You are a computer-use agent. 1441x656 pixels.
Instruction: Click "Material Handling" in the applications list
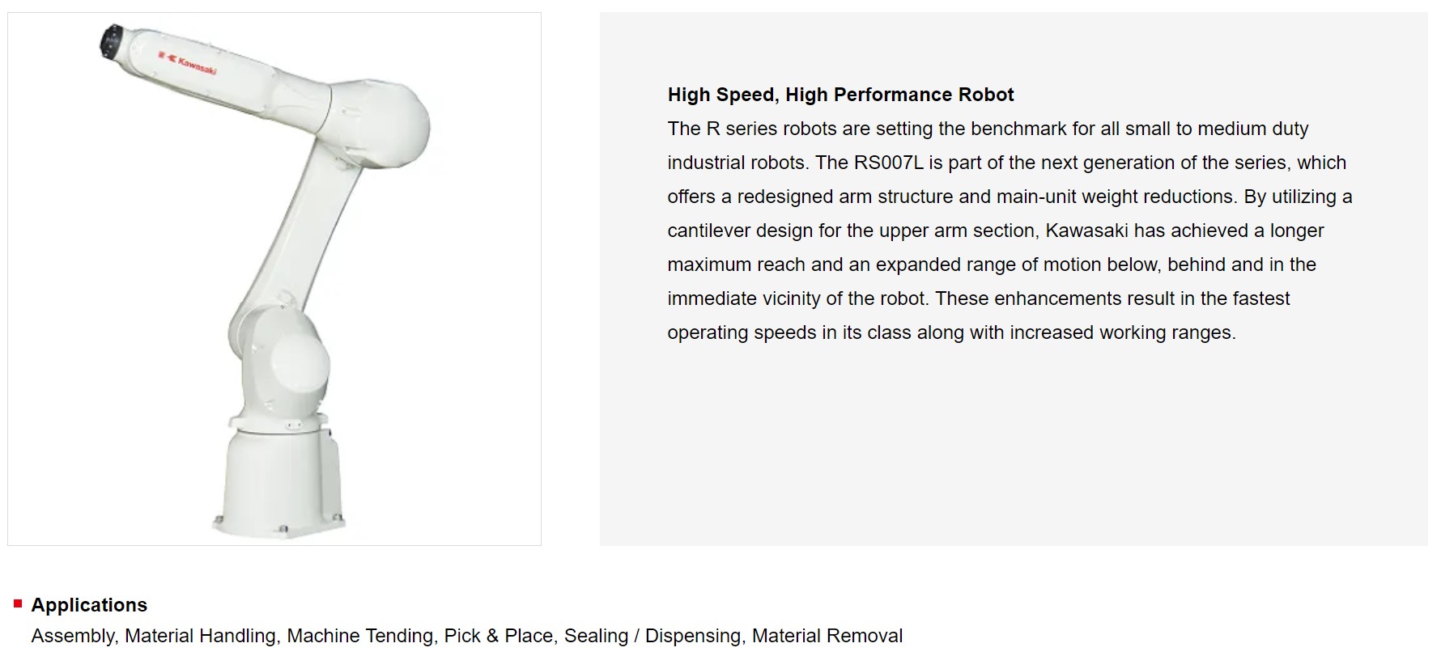click(x=200, y=636)
